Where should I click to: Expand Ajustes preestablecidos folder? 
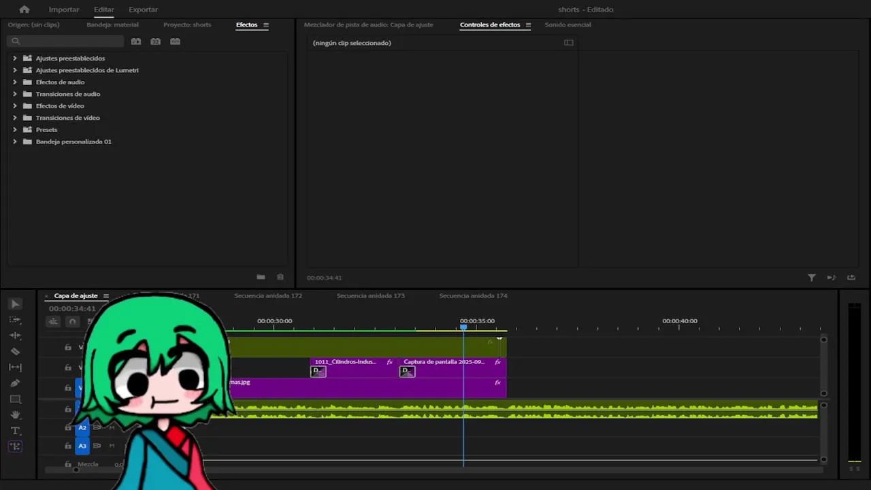tap(15, 59)
